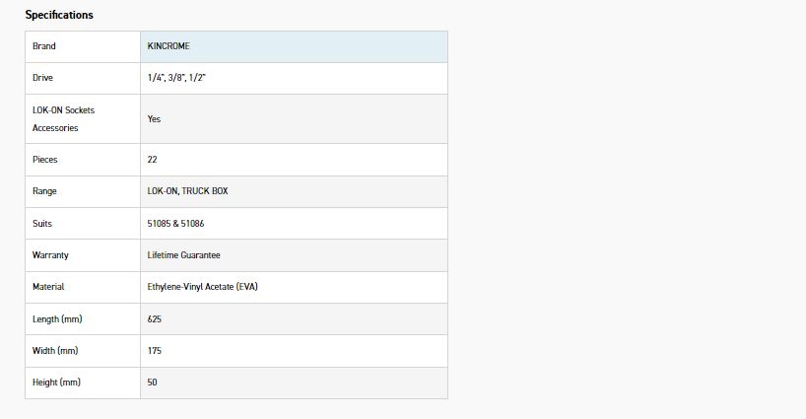
Task: Click the 1/4", 3/8", 1/2" drive value
Action: 175,77
